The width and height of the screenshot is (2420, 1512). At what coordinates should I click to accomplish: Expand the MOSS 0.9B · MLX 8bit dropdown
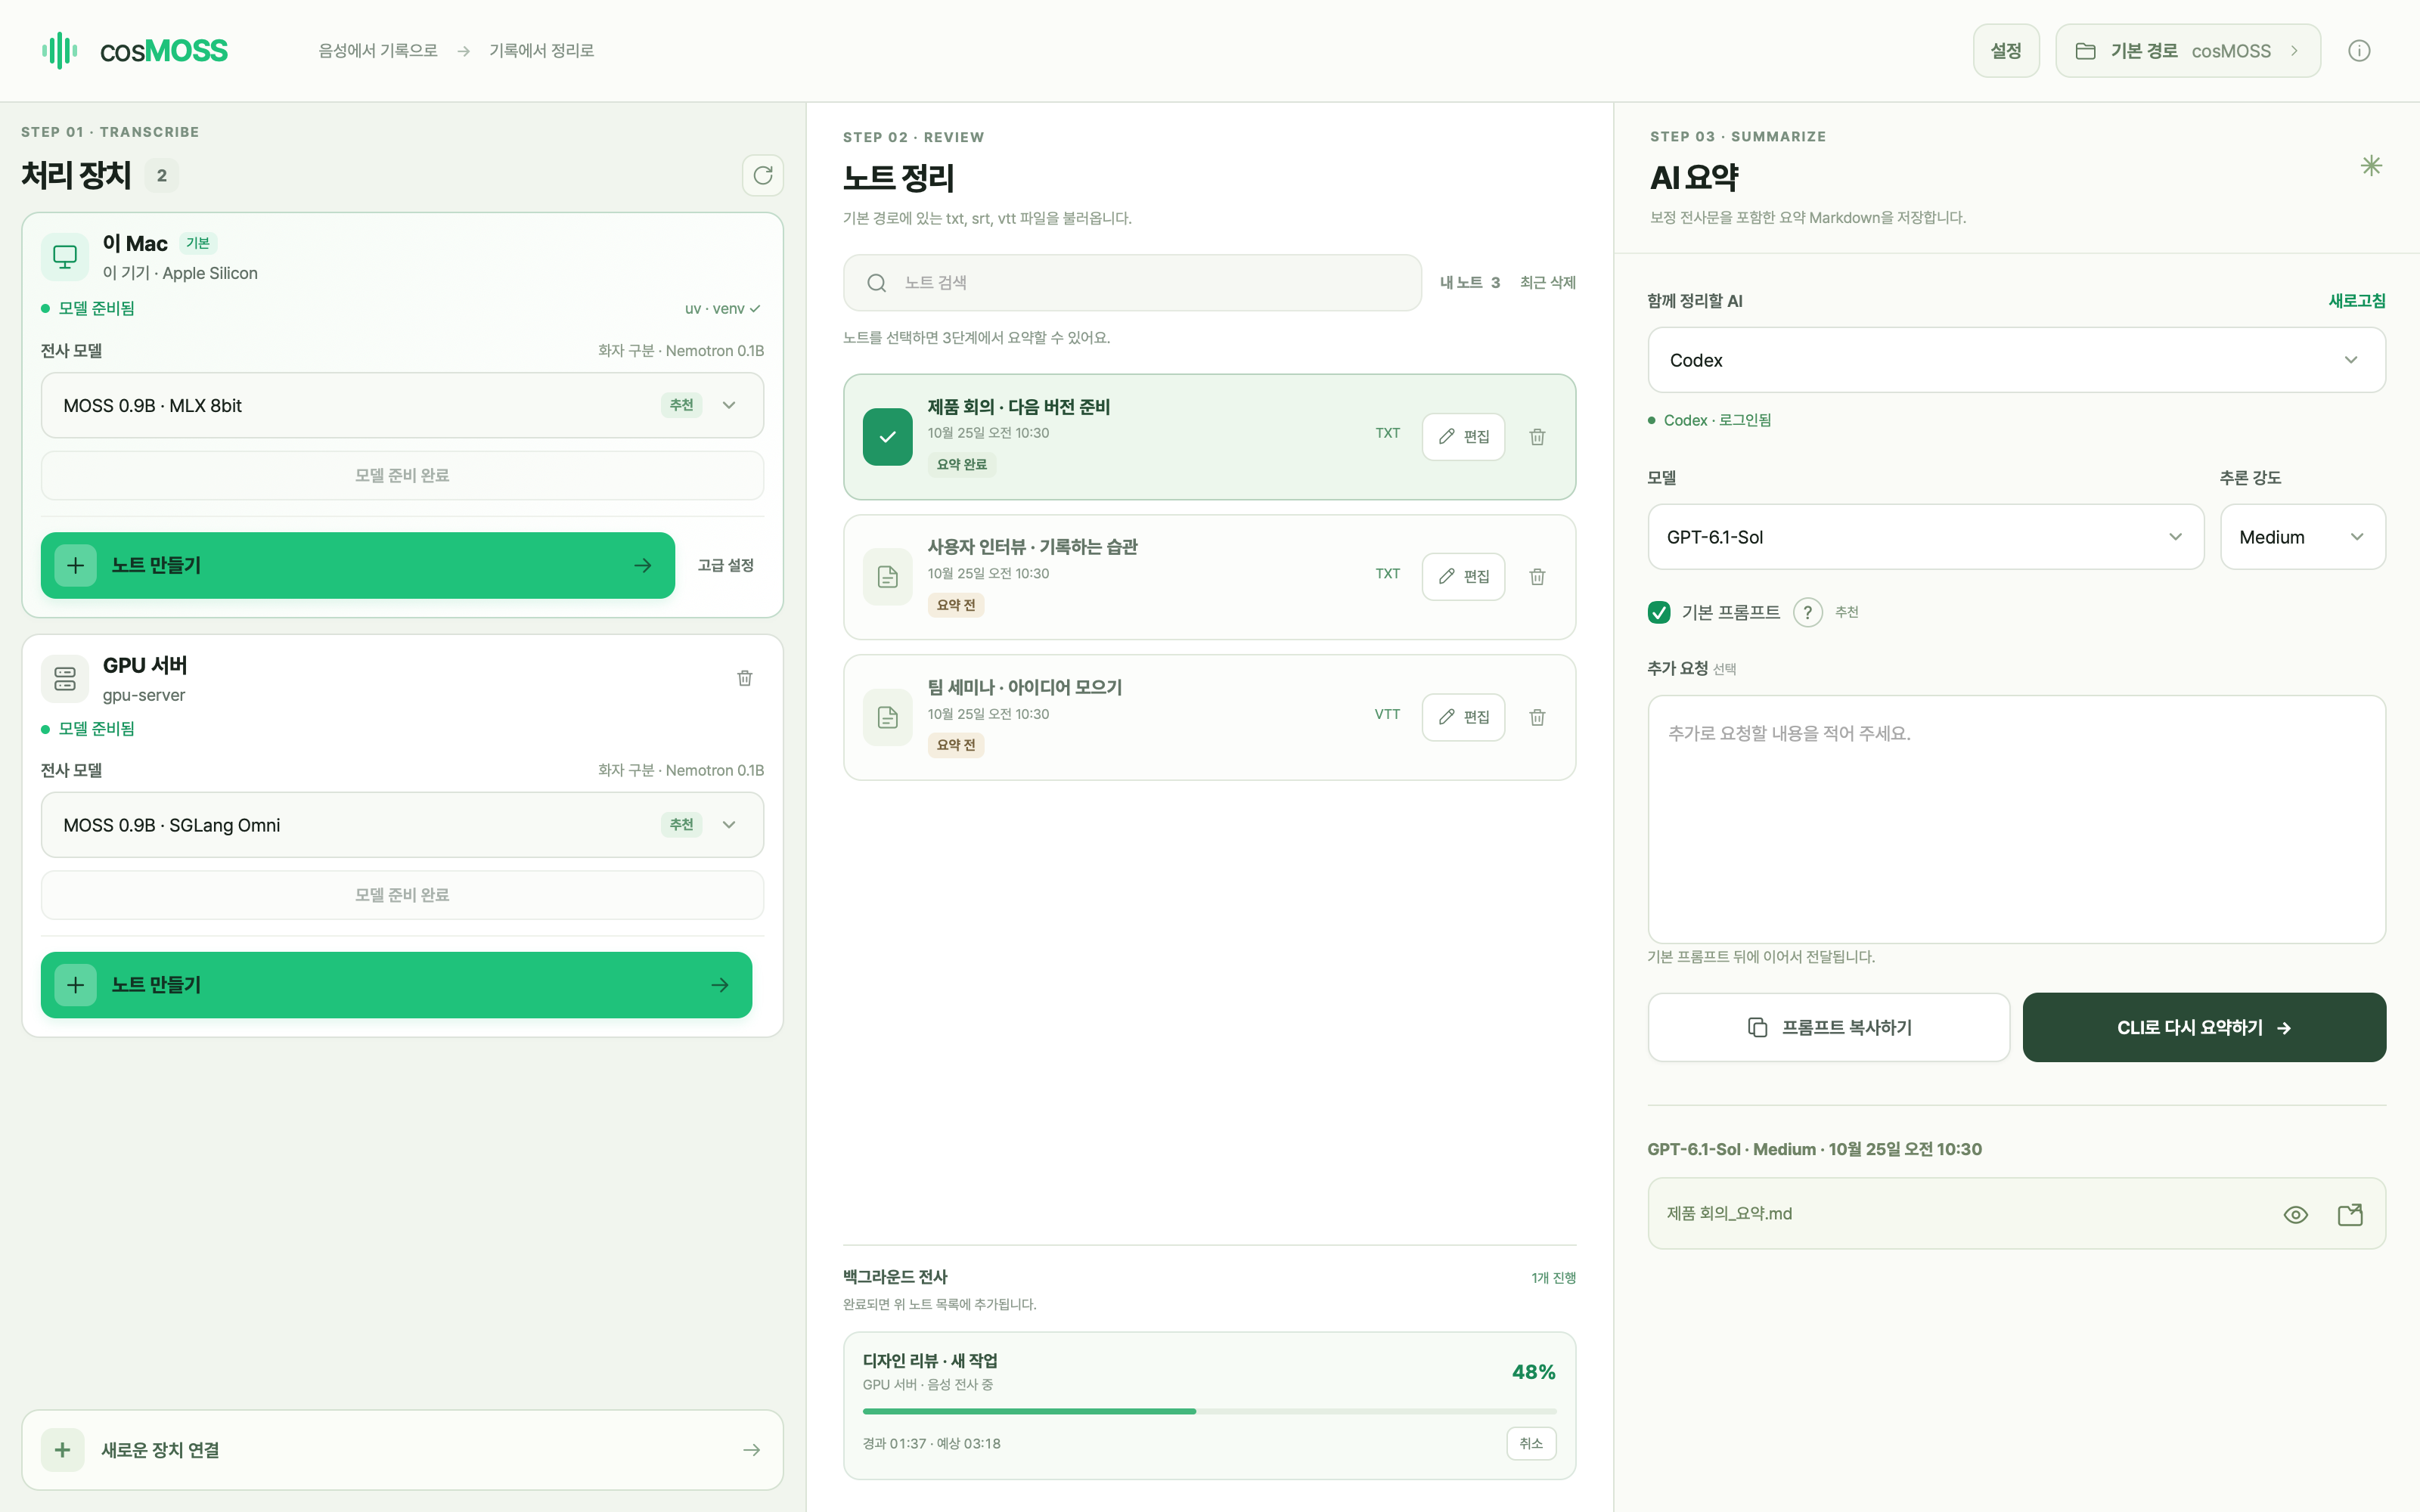click(x=402, y=405)
